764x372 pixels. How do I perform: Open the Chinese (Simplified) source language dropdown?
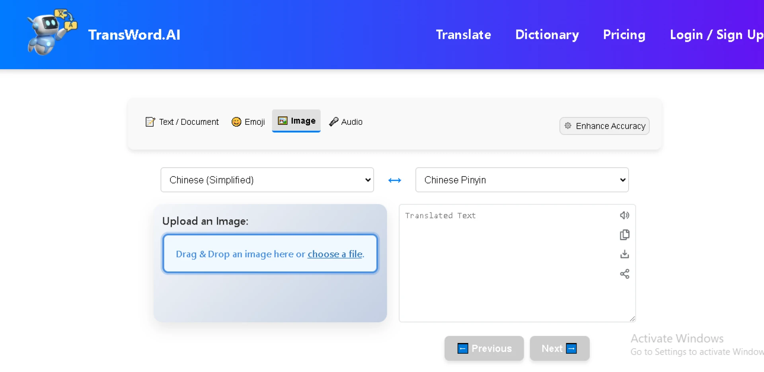(x=267, y=180)
